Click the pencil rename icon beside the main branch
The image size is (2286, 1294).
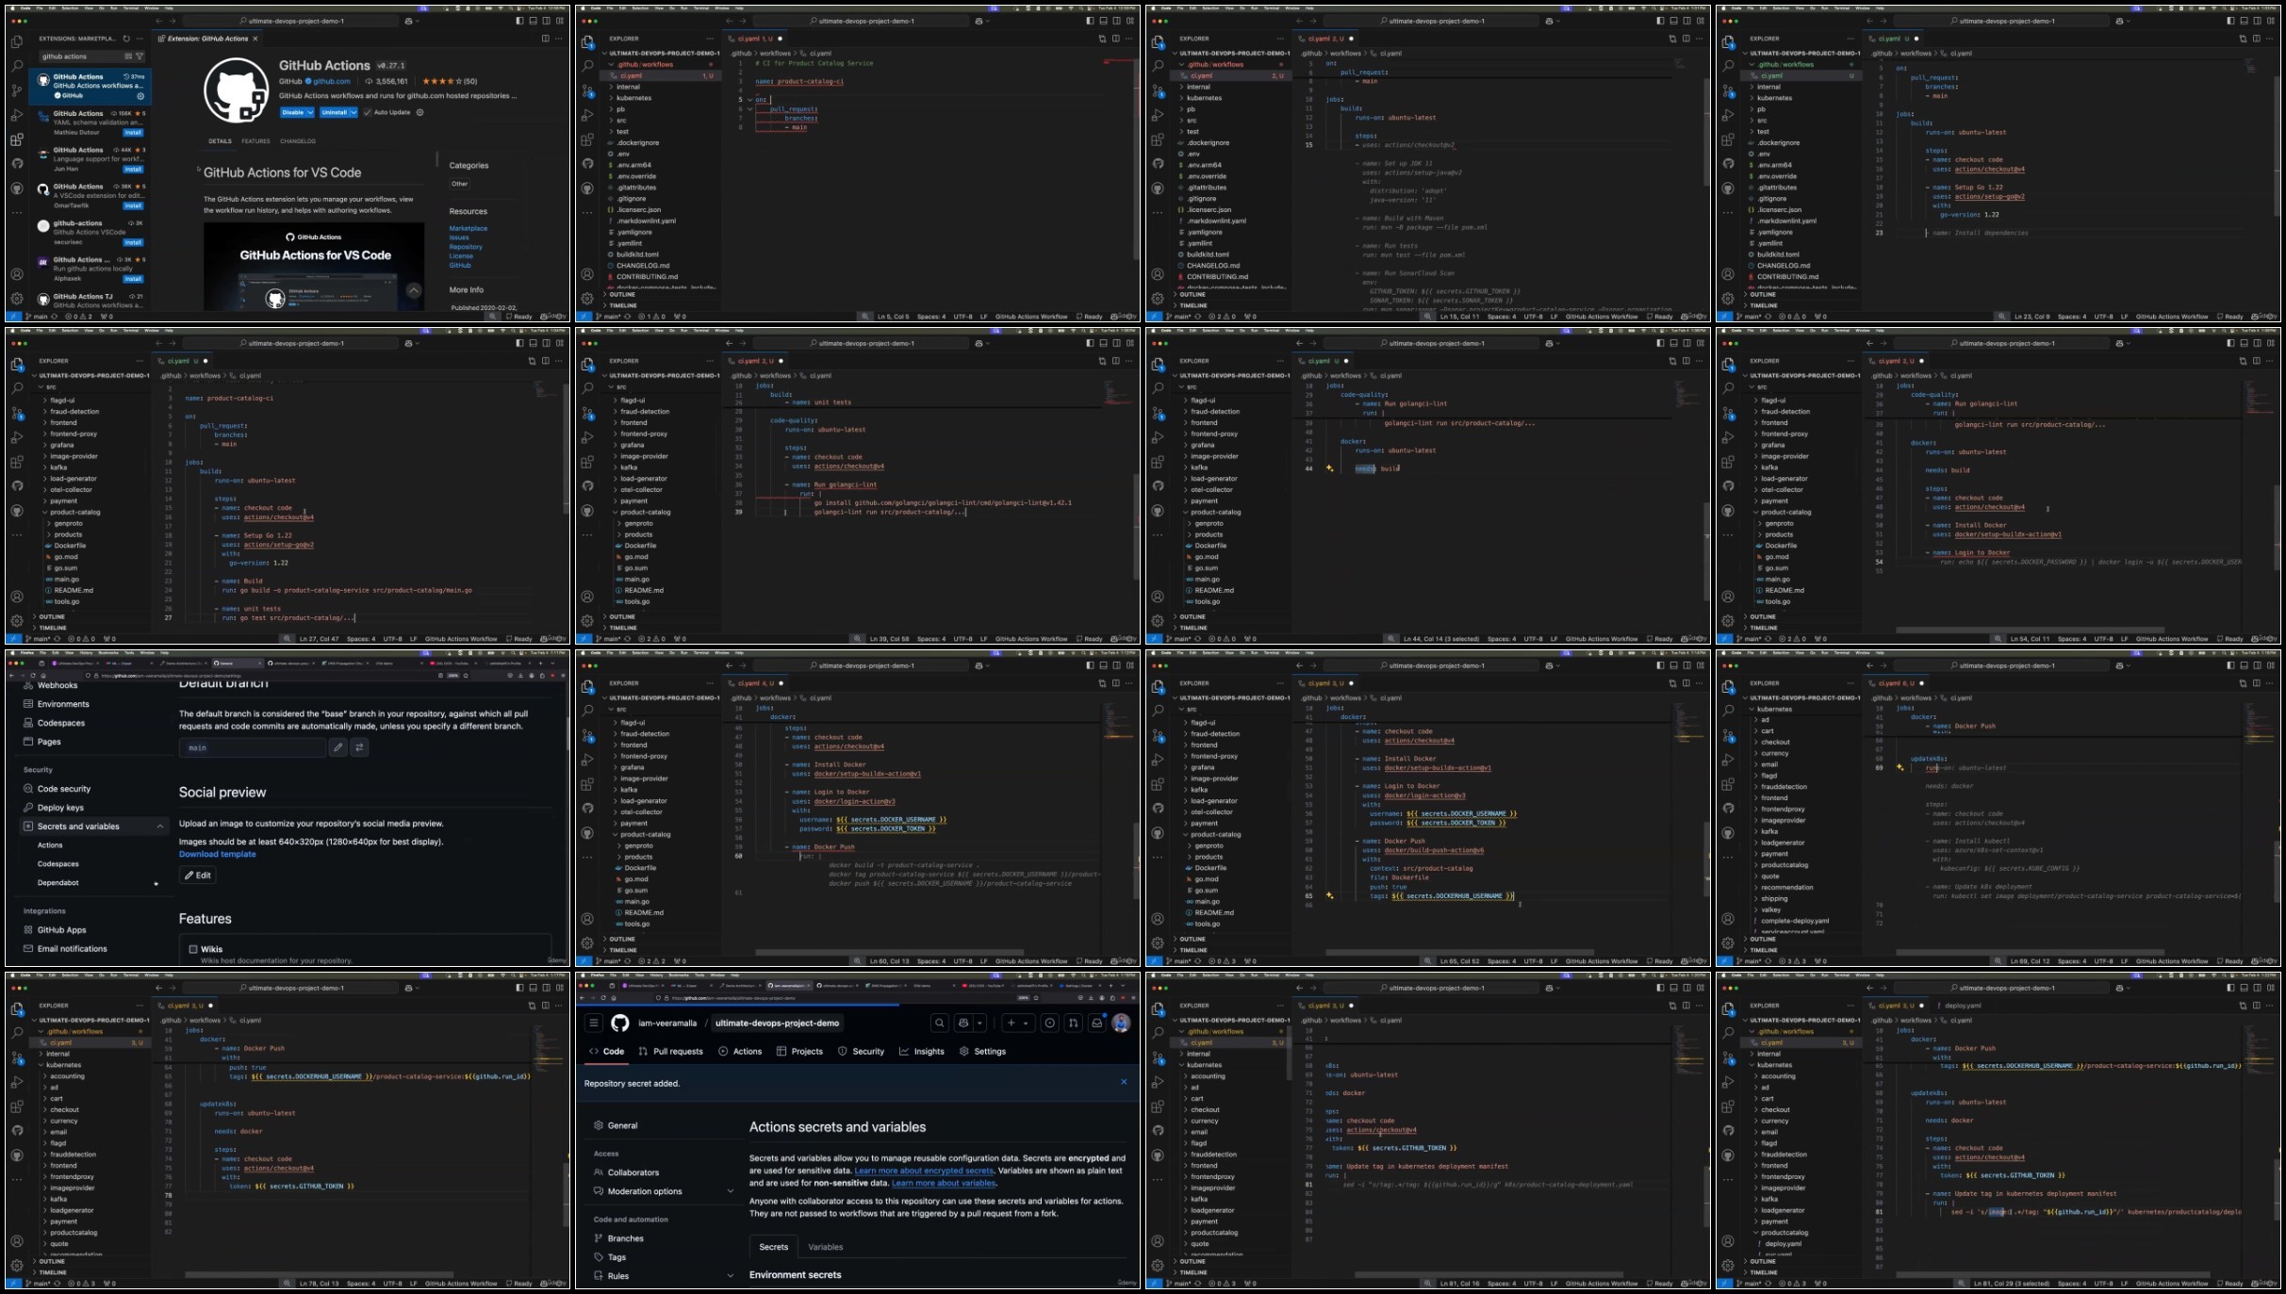pos(337,747)
